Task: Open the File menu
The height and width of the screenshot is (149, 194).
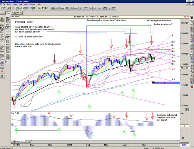Action: [x=4, y=4]
